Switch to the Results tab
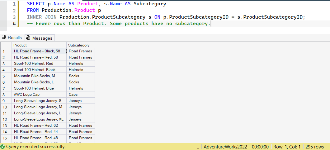The height and width of the screenshot is (150, 330). 12,38
